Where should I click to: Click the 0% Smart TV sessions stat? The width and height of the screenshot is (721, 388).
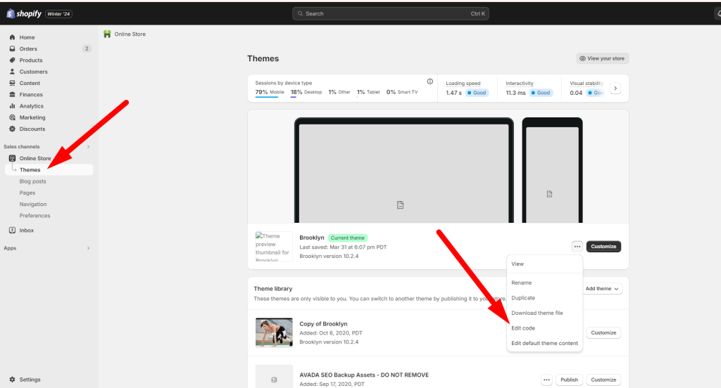[x=402, y=92]
